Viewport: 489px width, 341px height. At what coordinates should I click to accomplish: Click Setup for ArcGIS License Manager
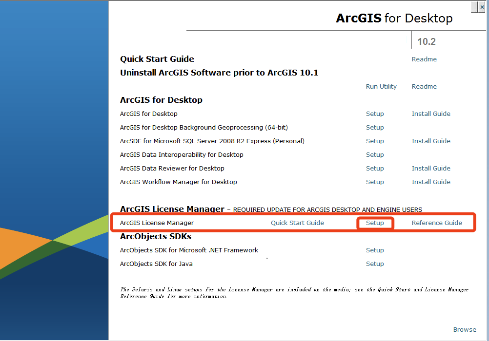[x=375, y=223]
